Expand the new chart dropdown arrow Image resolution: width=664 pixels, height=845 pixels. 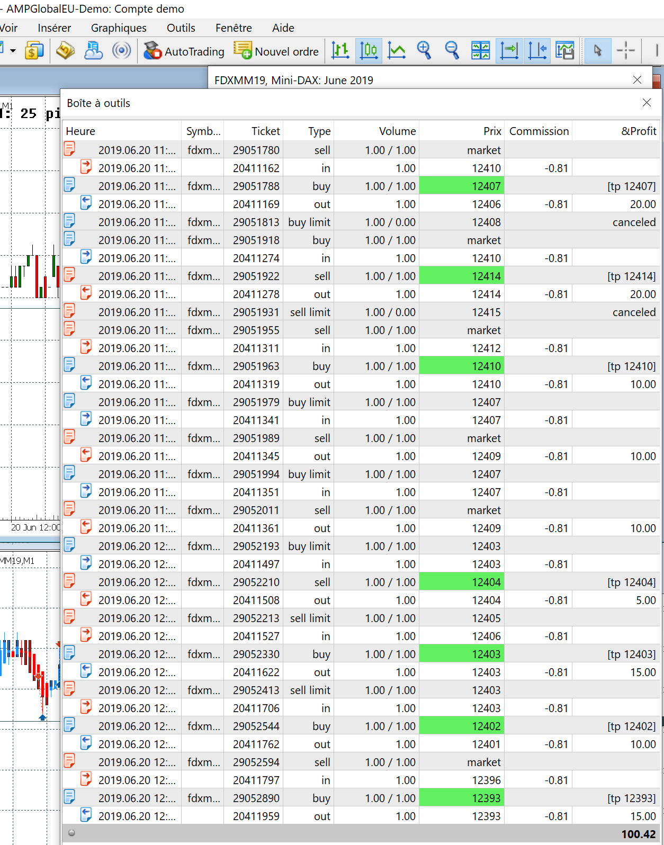pyautogui.click(x=13, y=51)
